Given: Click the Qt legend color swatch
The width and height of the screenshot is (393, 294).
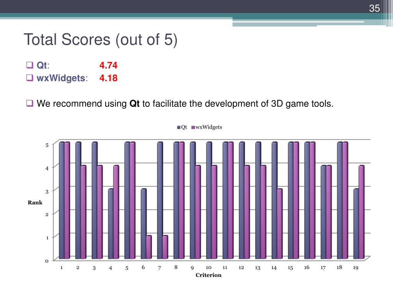Looking at the screenshot, I should click(x=179, y=127).
